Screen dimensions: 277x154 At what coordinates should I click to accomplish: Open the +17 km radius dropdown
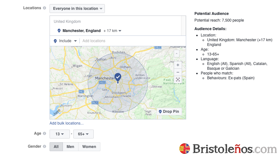tap(112, 31)
